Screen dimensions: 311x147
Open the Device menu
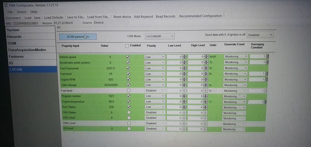pos(22,12)
